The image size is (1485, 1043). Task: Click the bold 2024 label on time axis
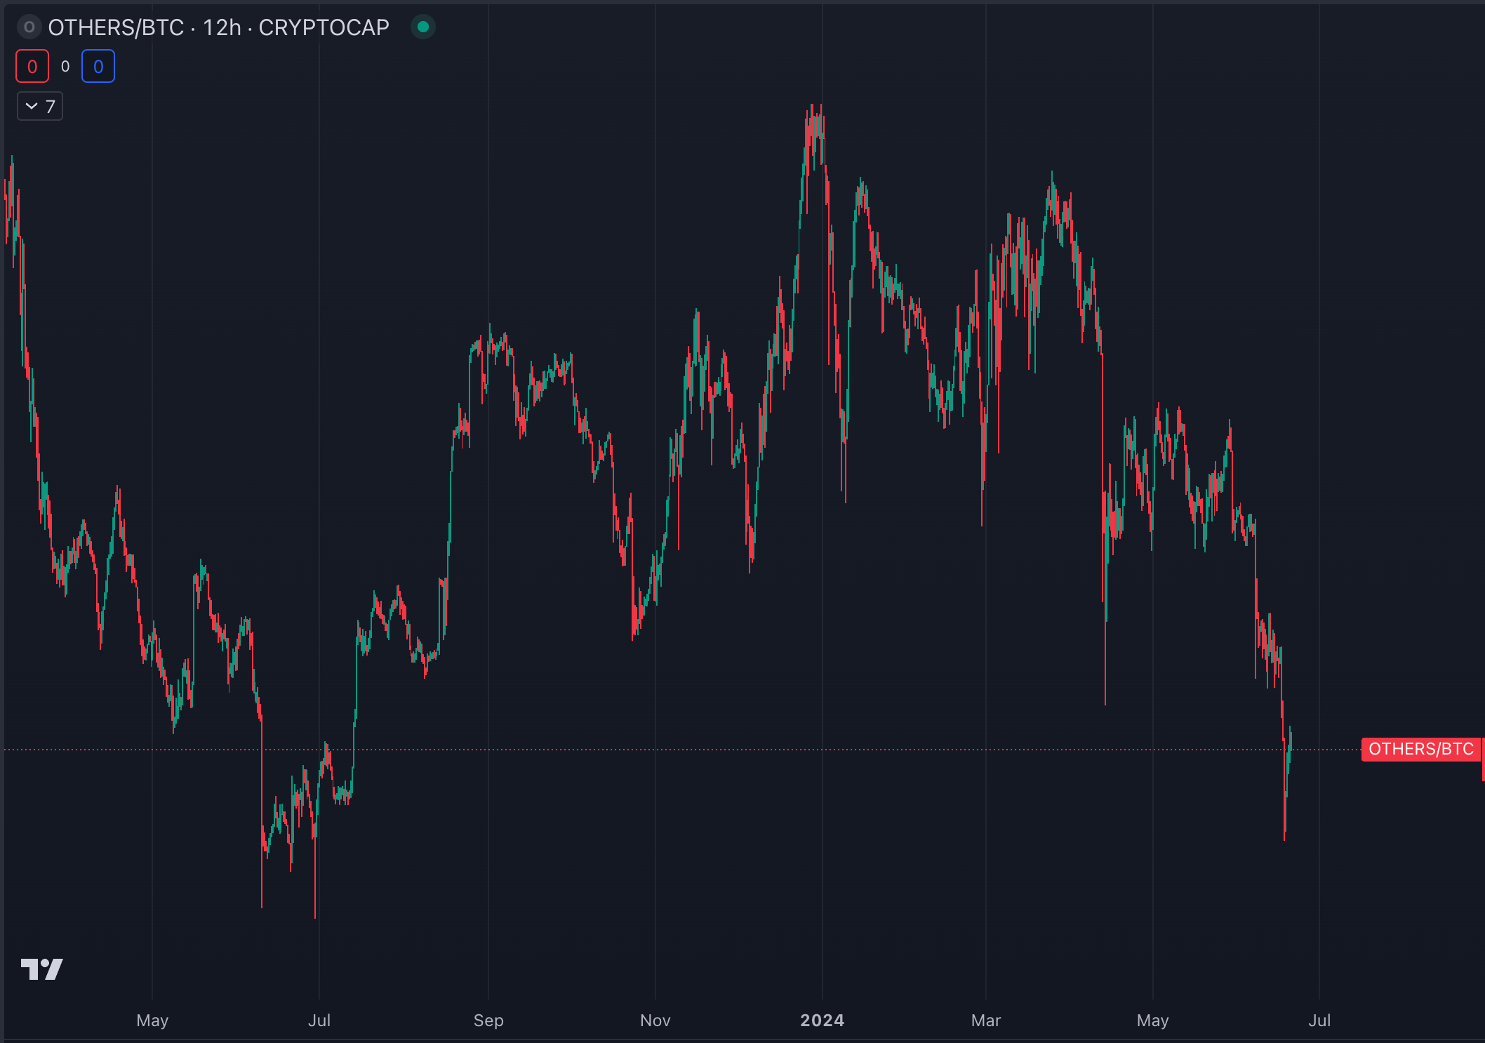(x=822, y=1021)
